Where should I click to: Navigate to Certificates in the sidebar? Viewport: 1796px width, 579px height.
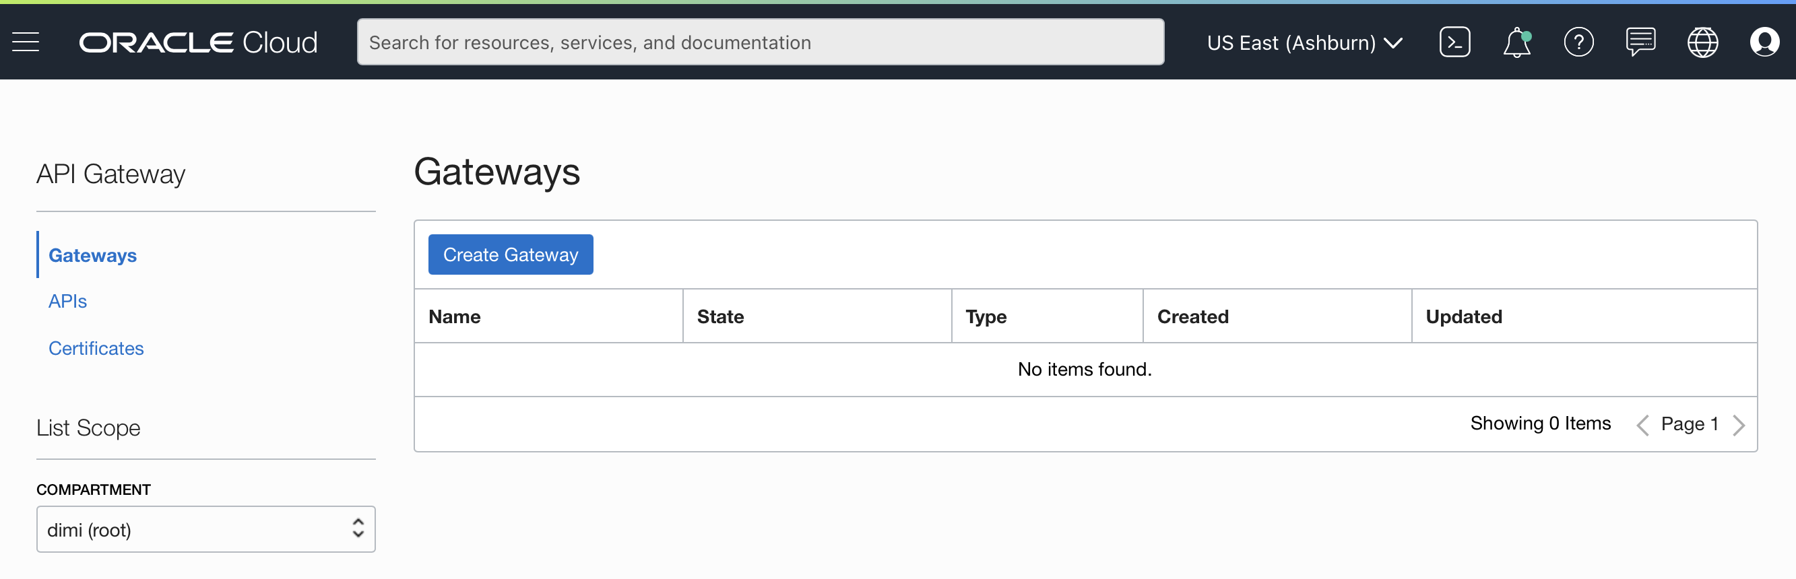(x=96, y=348)
